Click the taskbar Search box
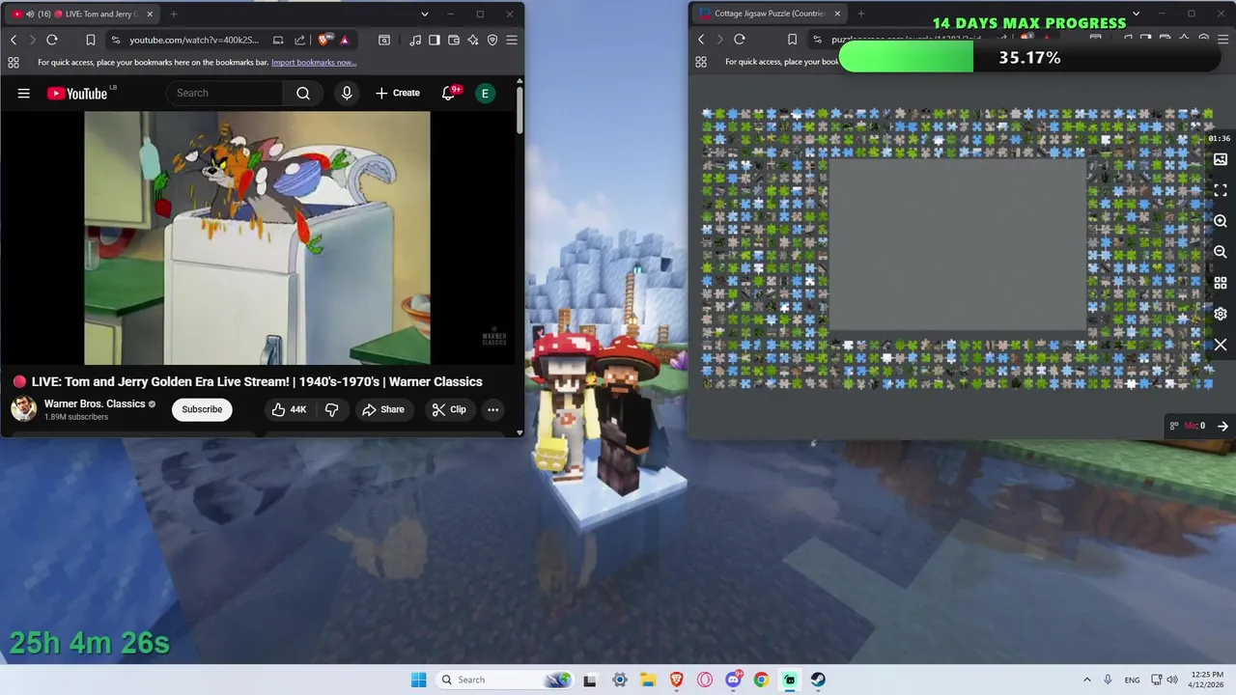The image size is (1236, 695). coord(504,680)
